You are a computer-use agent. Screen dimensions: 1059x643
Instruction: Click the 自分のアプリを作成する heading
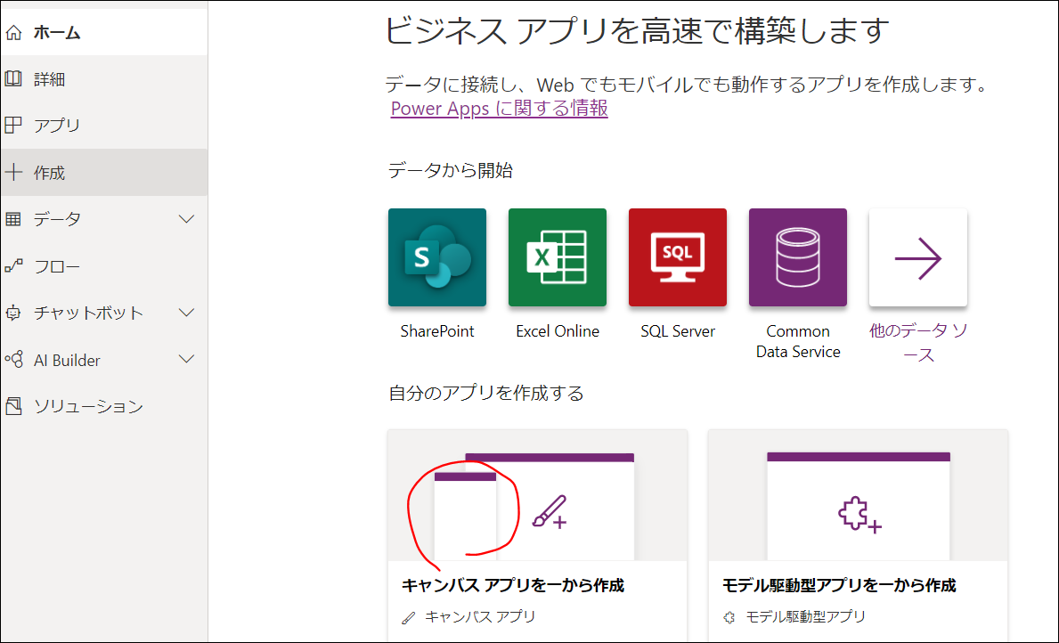pos(486,393)
